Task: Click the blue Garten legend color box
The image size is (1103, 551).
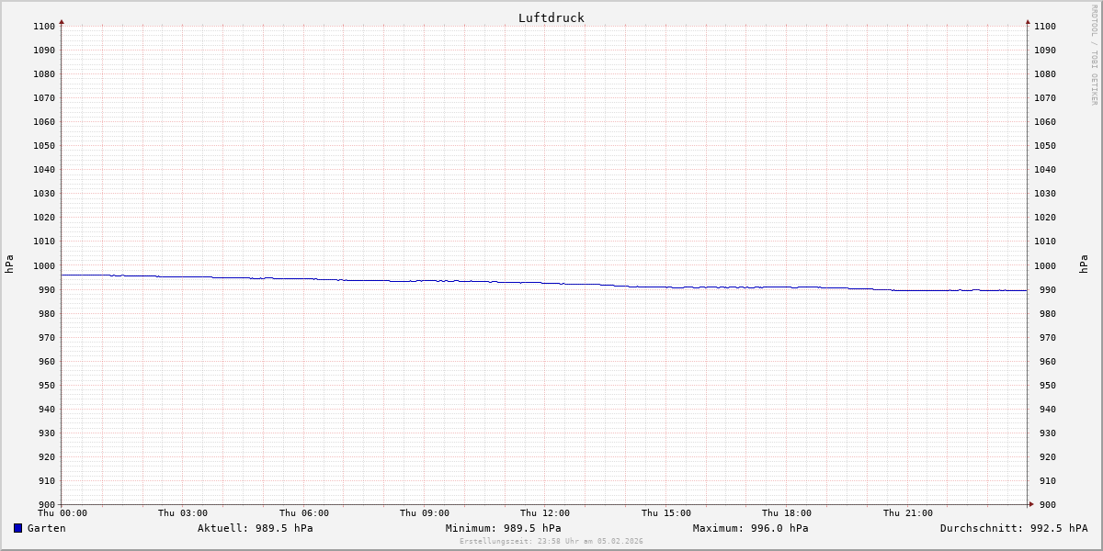Action: 17,528
